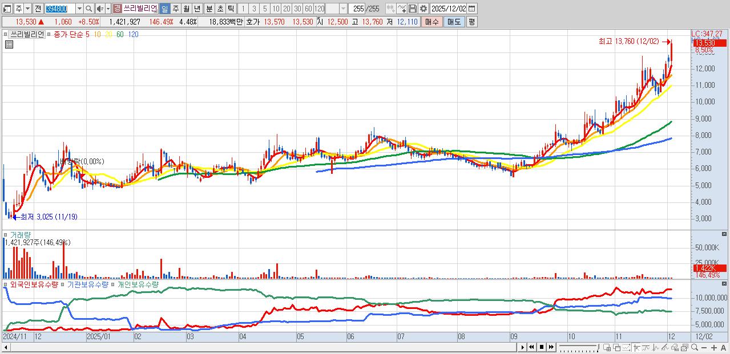Click the greyed link icon after 255/255

point(390,9)
